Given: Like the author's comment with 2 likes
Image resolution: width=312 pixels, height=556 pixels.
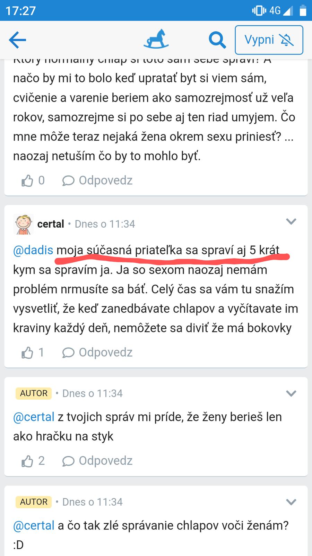Looking at the screenshot, I should [x=28, y=461].
